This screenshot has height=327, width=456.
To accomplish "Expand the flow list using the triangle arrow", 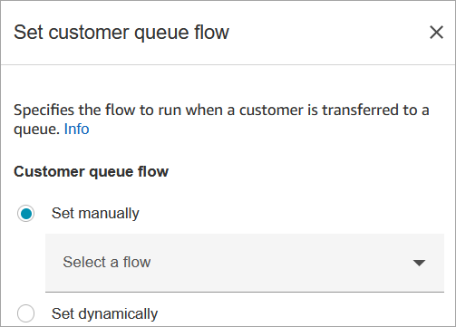I will [419, 263].
